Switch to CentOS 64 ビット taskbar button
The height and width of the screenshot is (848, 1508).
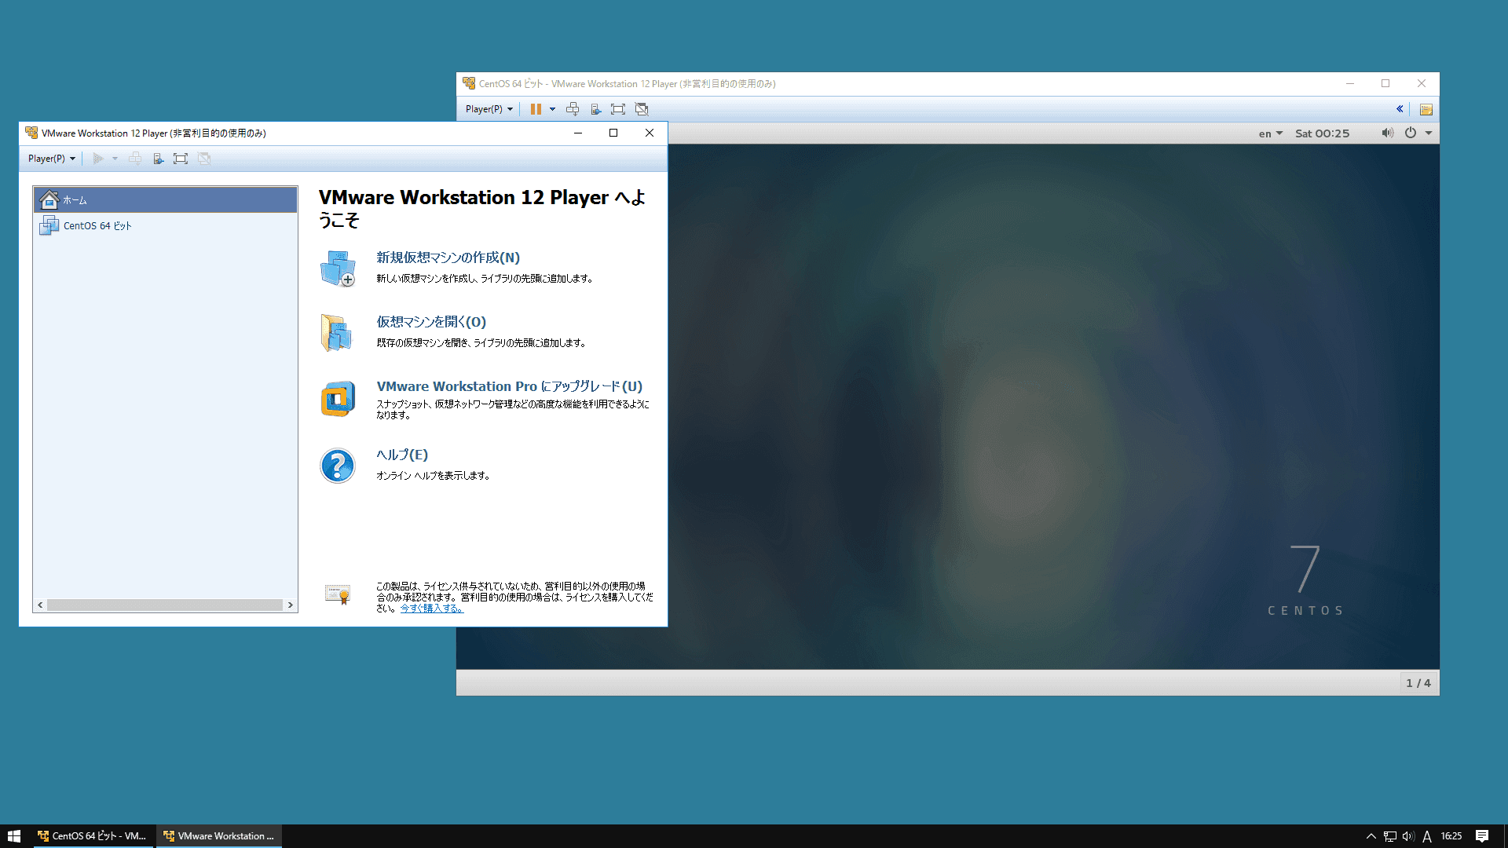93,836
